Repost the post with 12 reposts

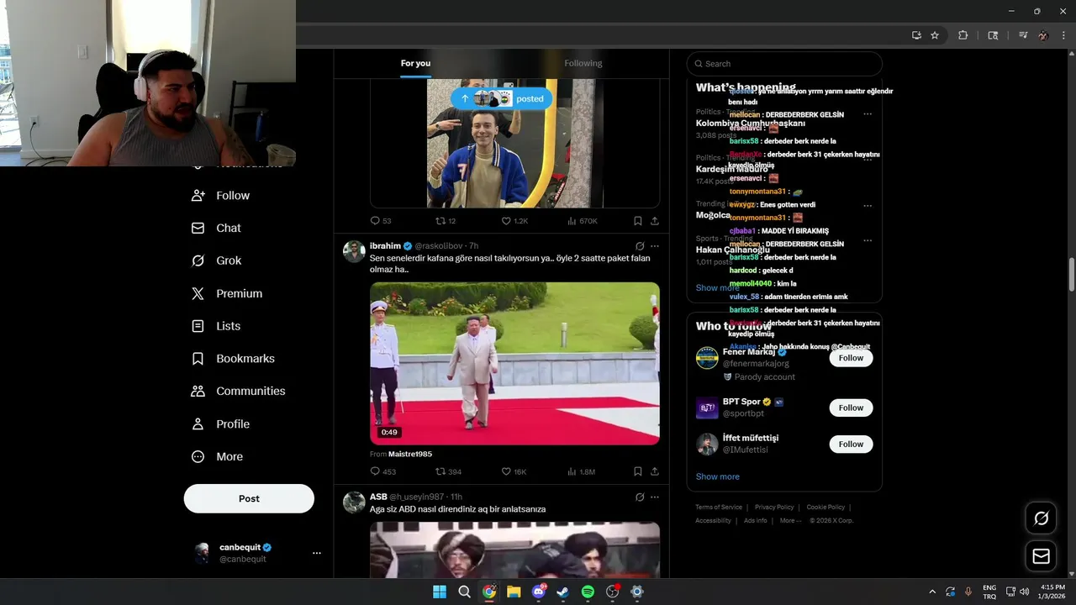446,221
